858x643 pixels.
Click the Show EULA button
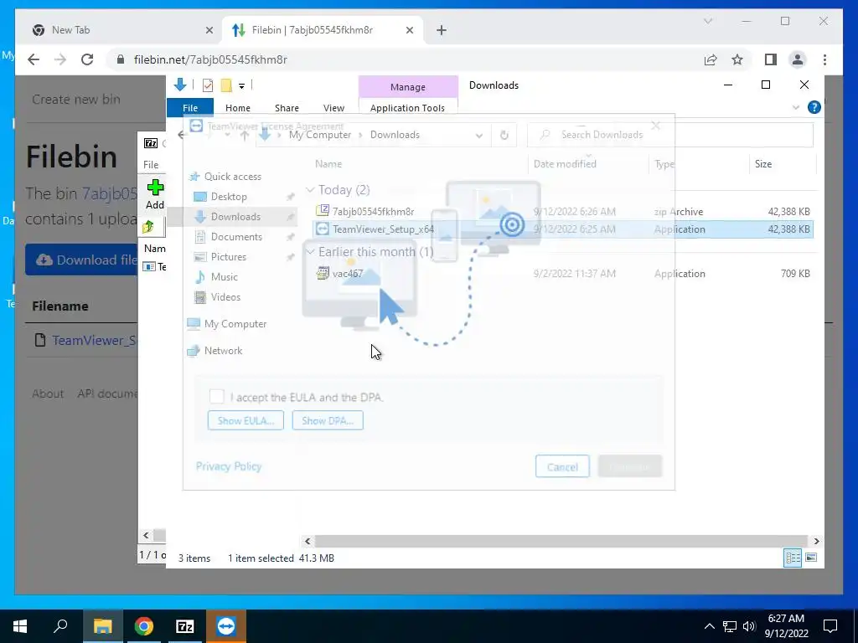click(246, 420)
